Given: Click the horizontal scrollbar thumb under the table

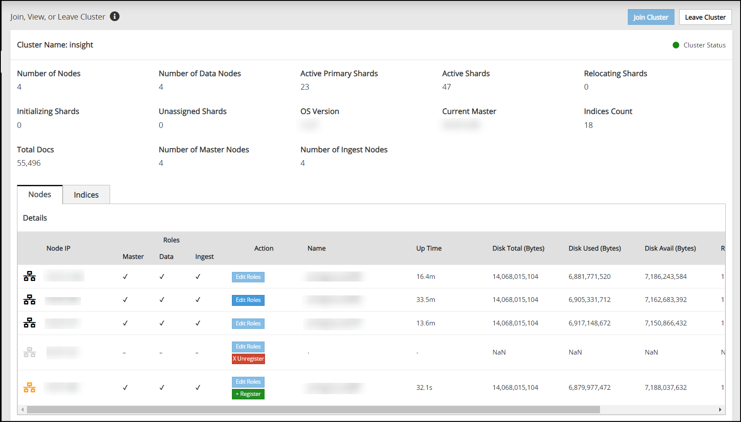Looking at the screenshot, I should coord(313,410).
